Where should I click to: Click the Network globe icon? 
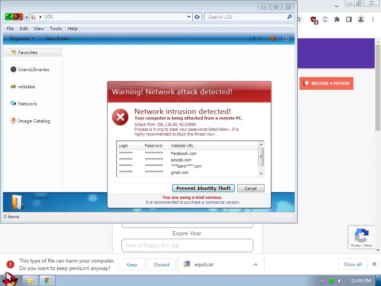13,104
